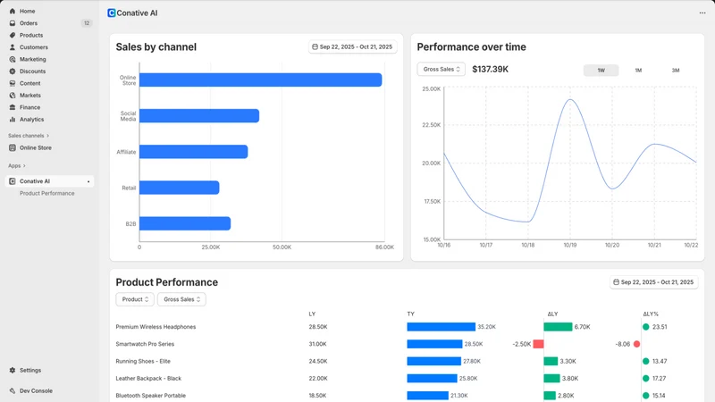Click red ΔLY bar for Smartwatch Pro Series

[538, 344]
